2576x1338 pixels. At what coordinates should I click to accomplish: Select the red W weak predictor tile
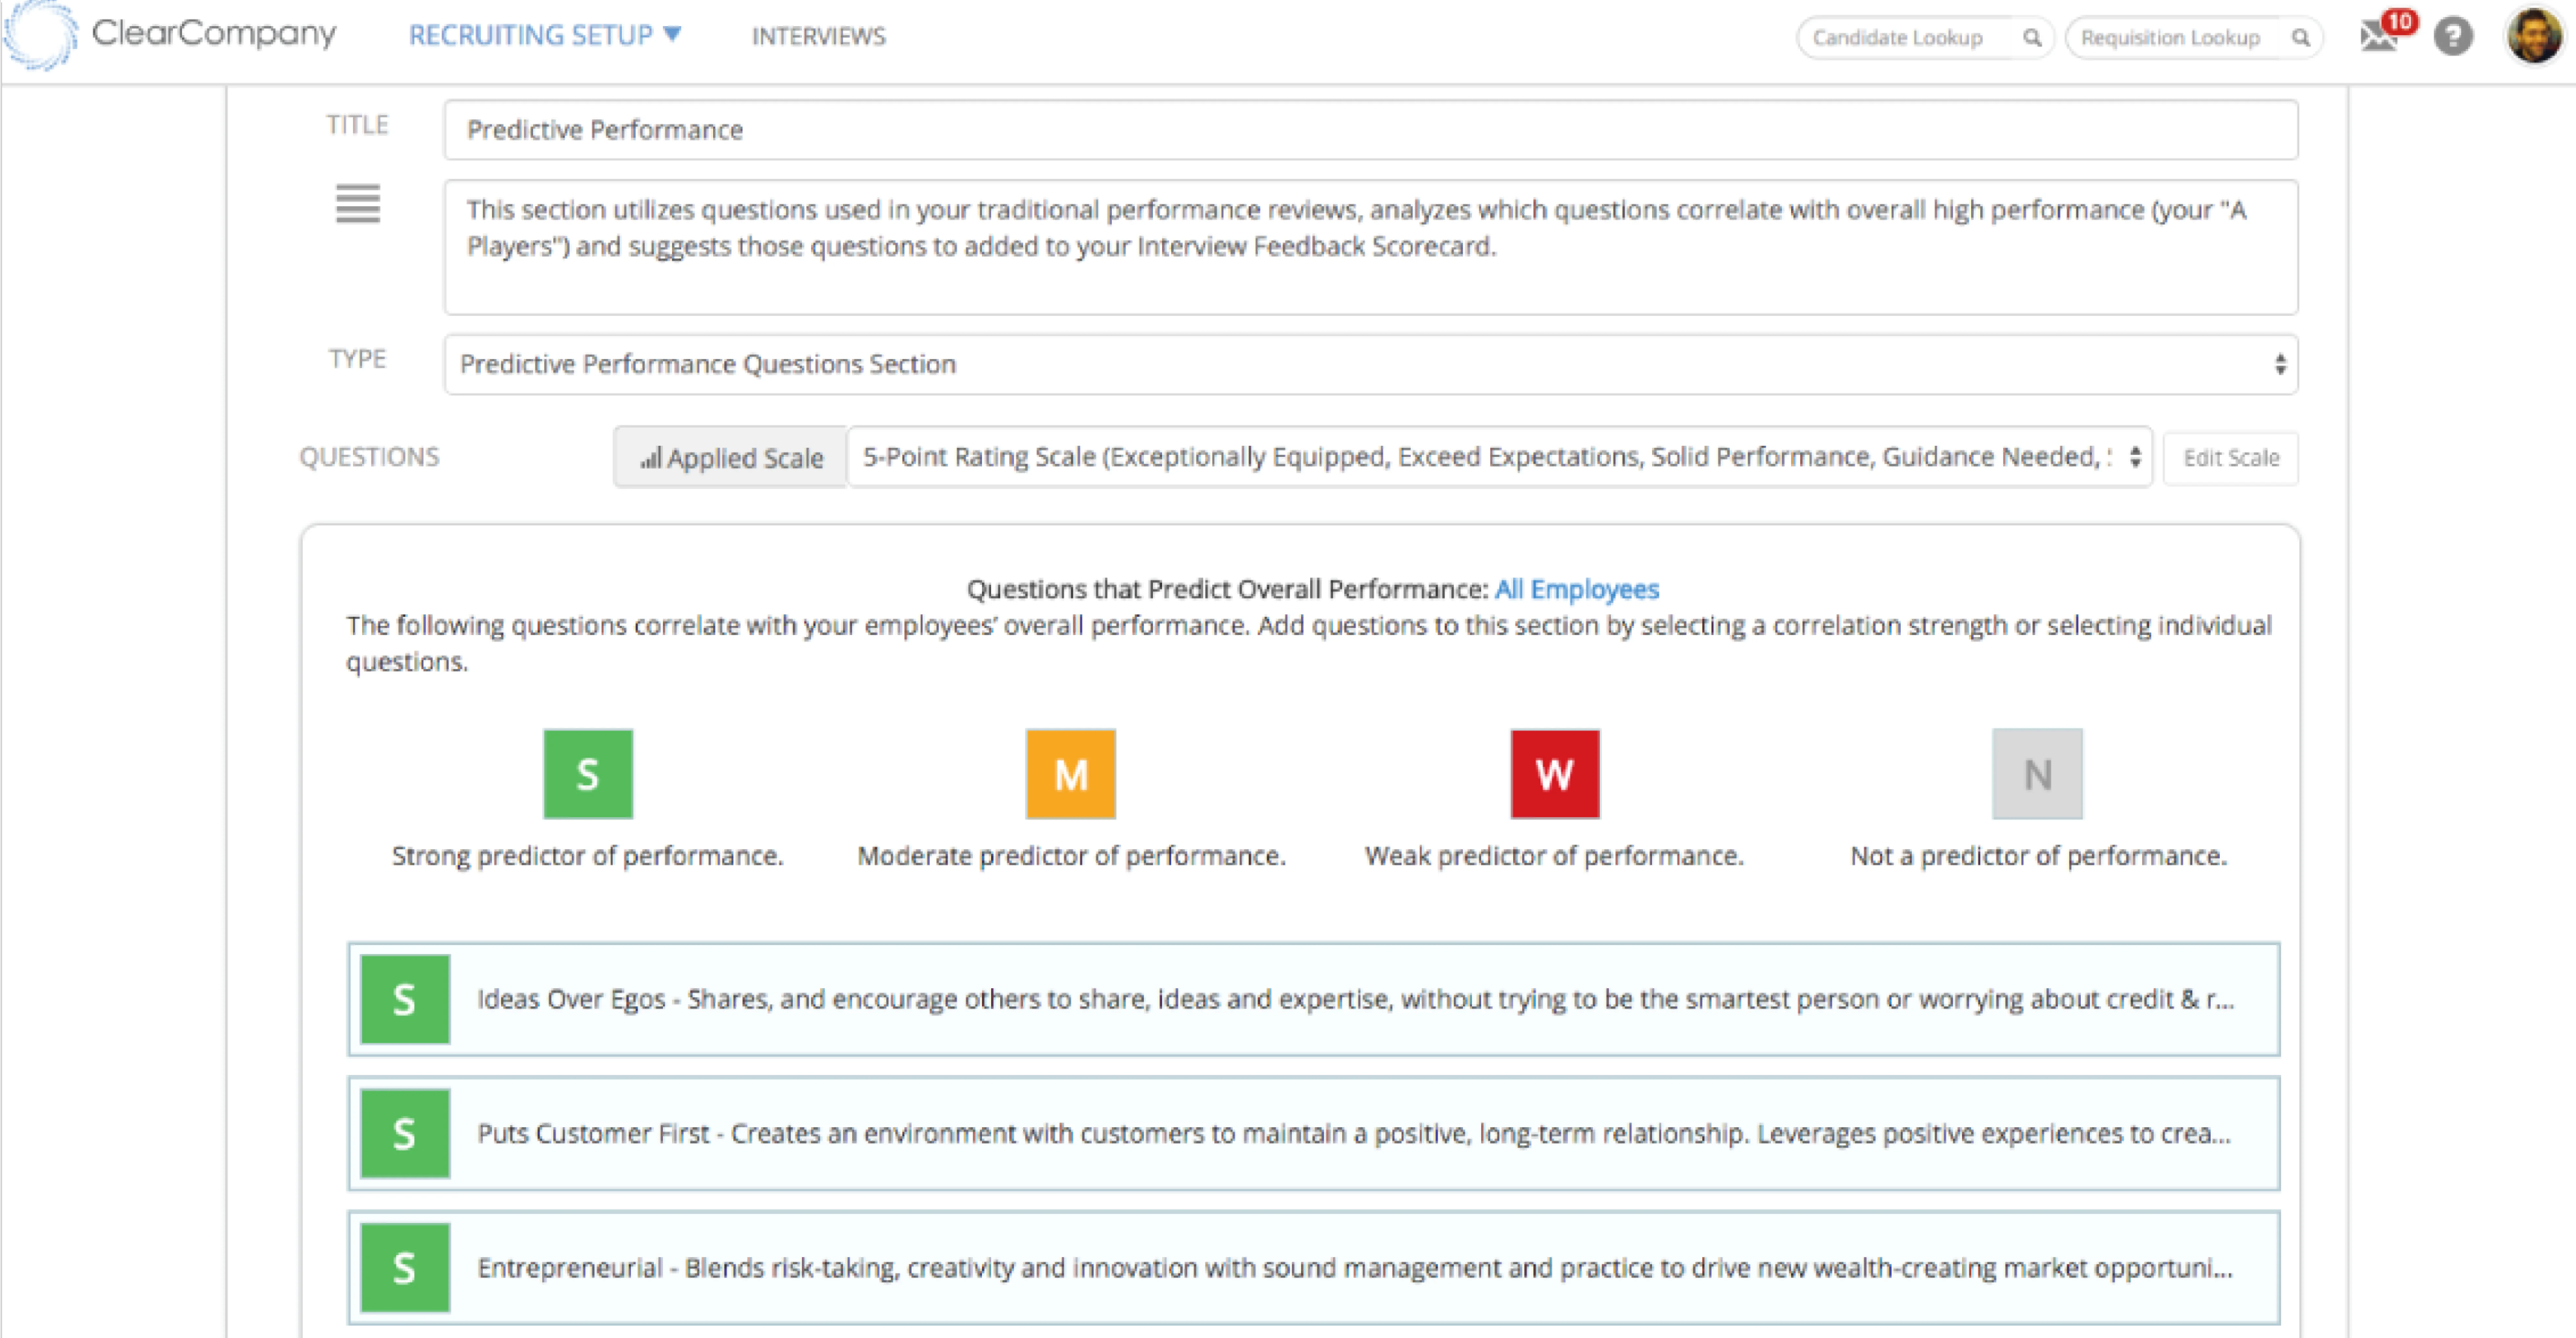tap(1555, 774)
